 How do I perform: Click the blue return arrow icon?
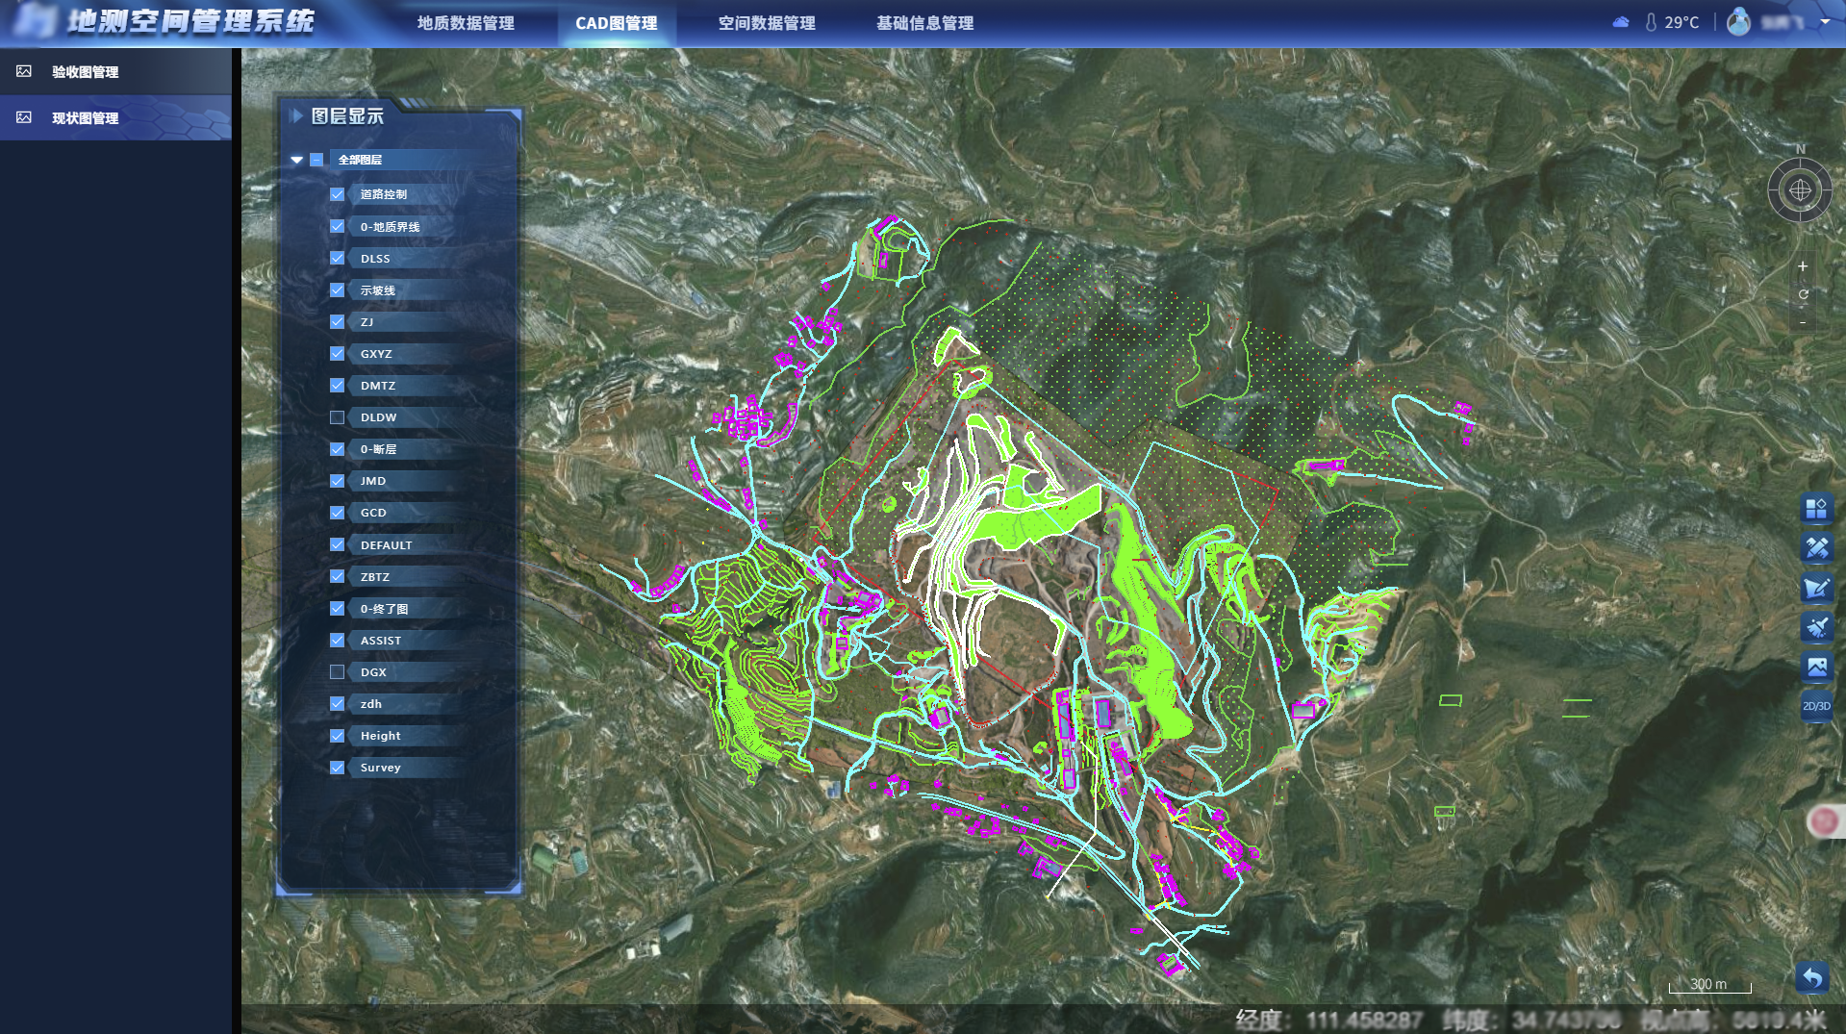[1811, 978]
